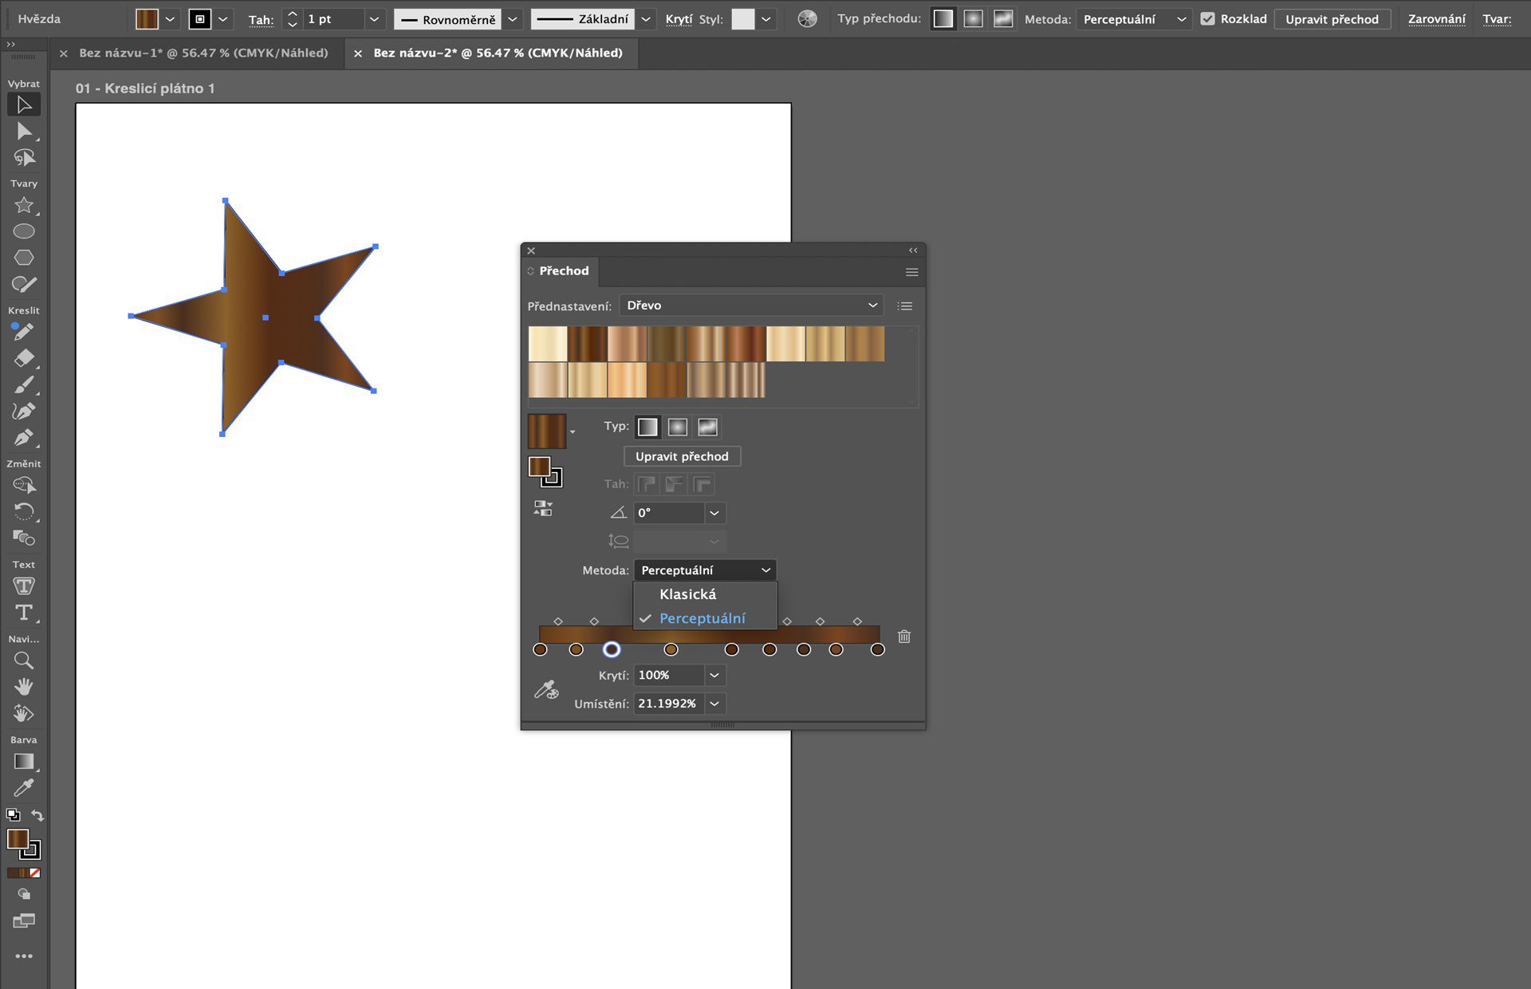Delete selected gradient stop with trash icon
This screenshot has width=1531, height=989.
(903, 636)
